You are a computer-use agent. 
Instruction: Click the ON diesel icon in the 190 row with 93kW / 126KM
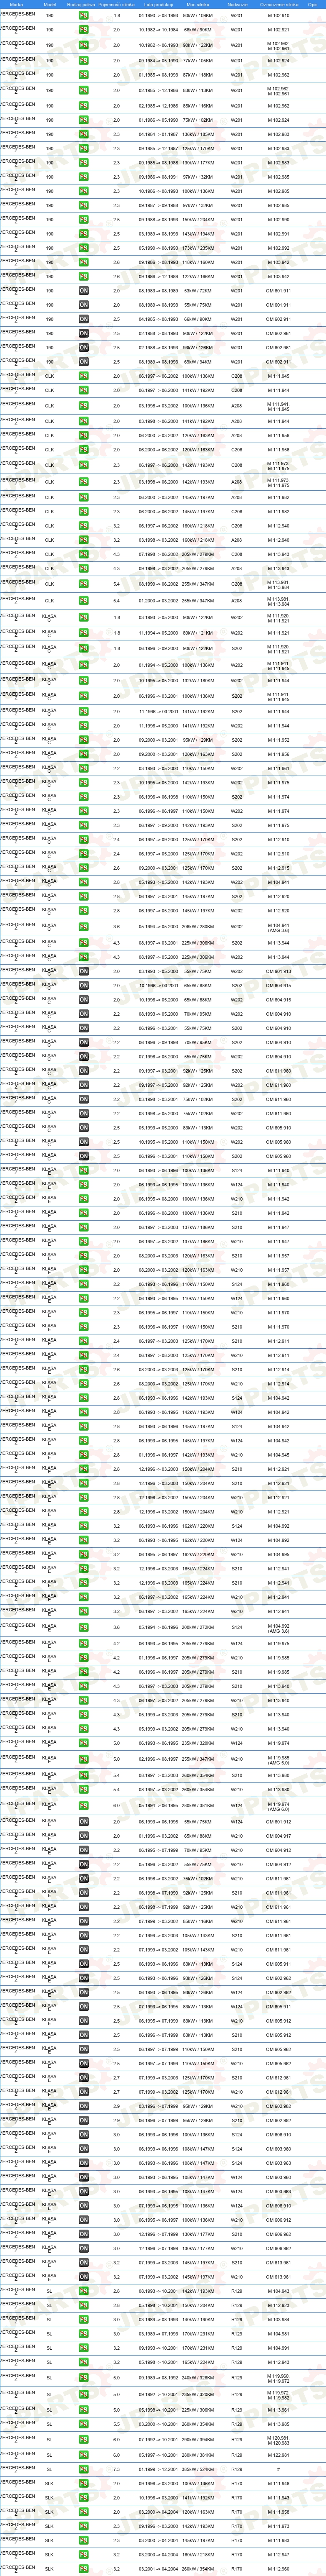(84, 348)
